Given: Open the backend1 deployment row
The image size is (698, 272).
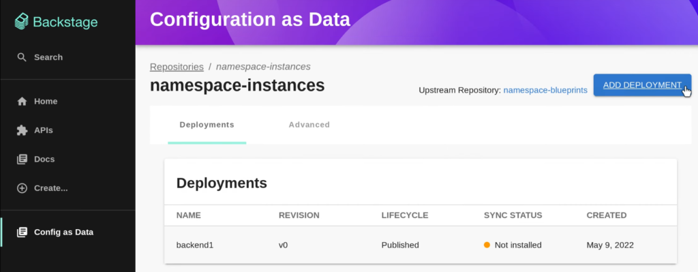Looking at the screenshot, I should click(420, 245).
